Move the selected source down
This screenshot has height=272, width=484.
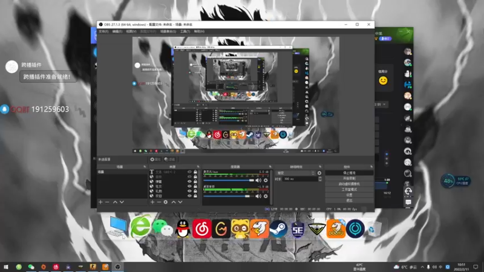tap(180, 202)
